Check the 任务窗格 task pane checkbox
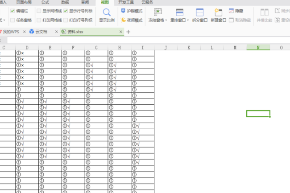 tap(12, 20)
